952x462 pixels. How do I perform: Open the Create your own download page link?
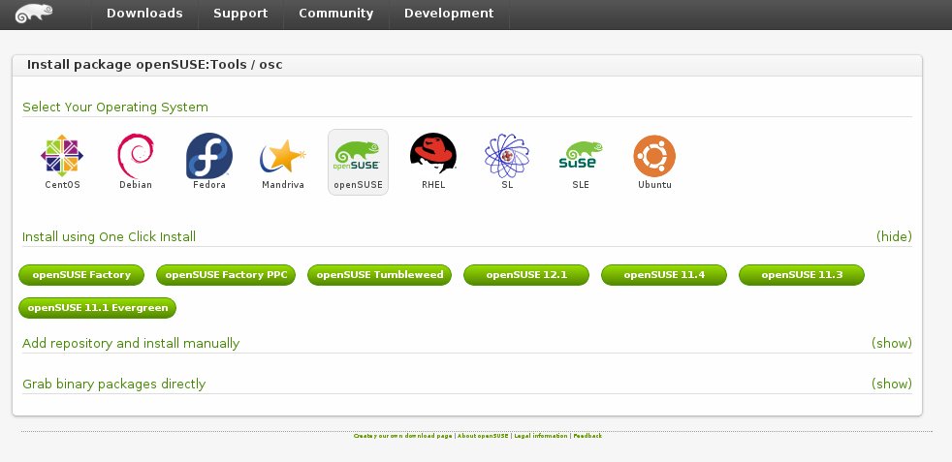pos(402,436)
